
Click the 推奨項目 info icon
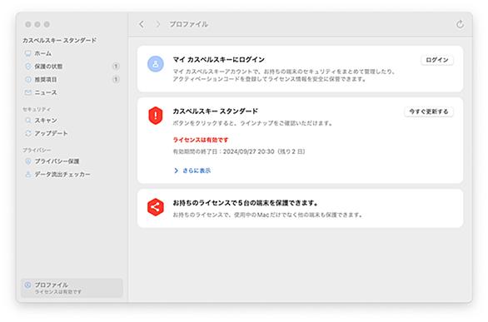coord(28,80)
